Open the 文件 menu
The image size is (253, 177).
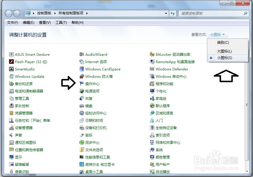(x=12, y=22)
